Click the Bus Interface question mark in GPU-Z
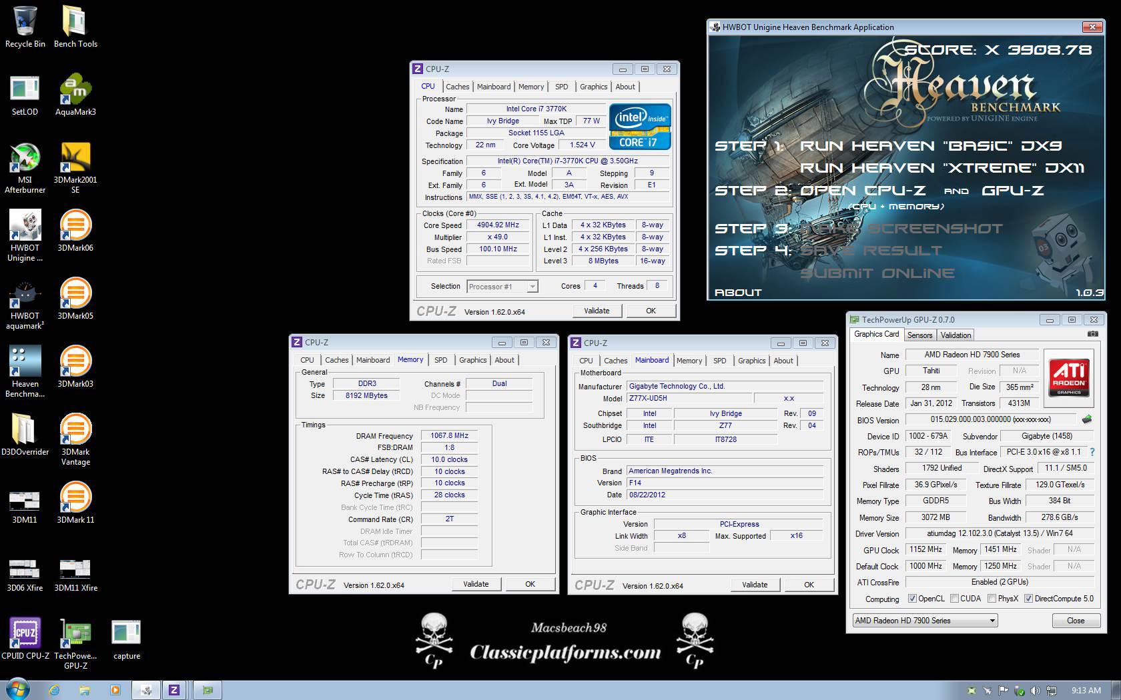The width and height of the screenshot is (1121, 700). tap(1092, 452)
